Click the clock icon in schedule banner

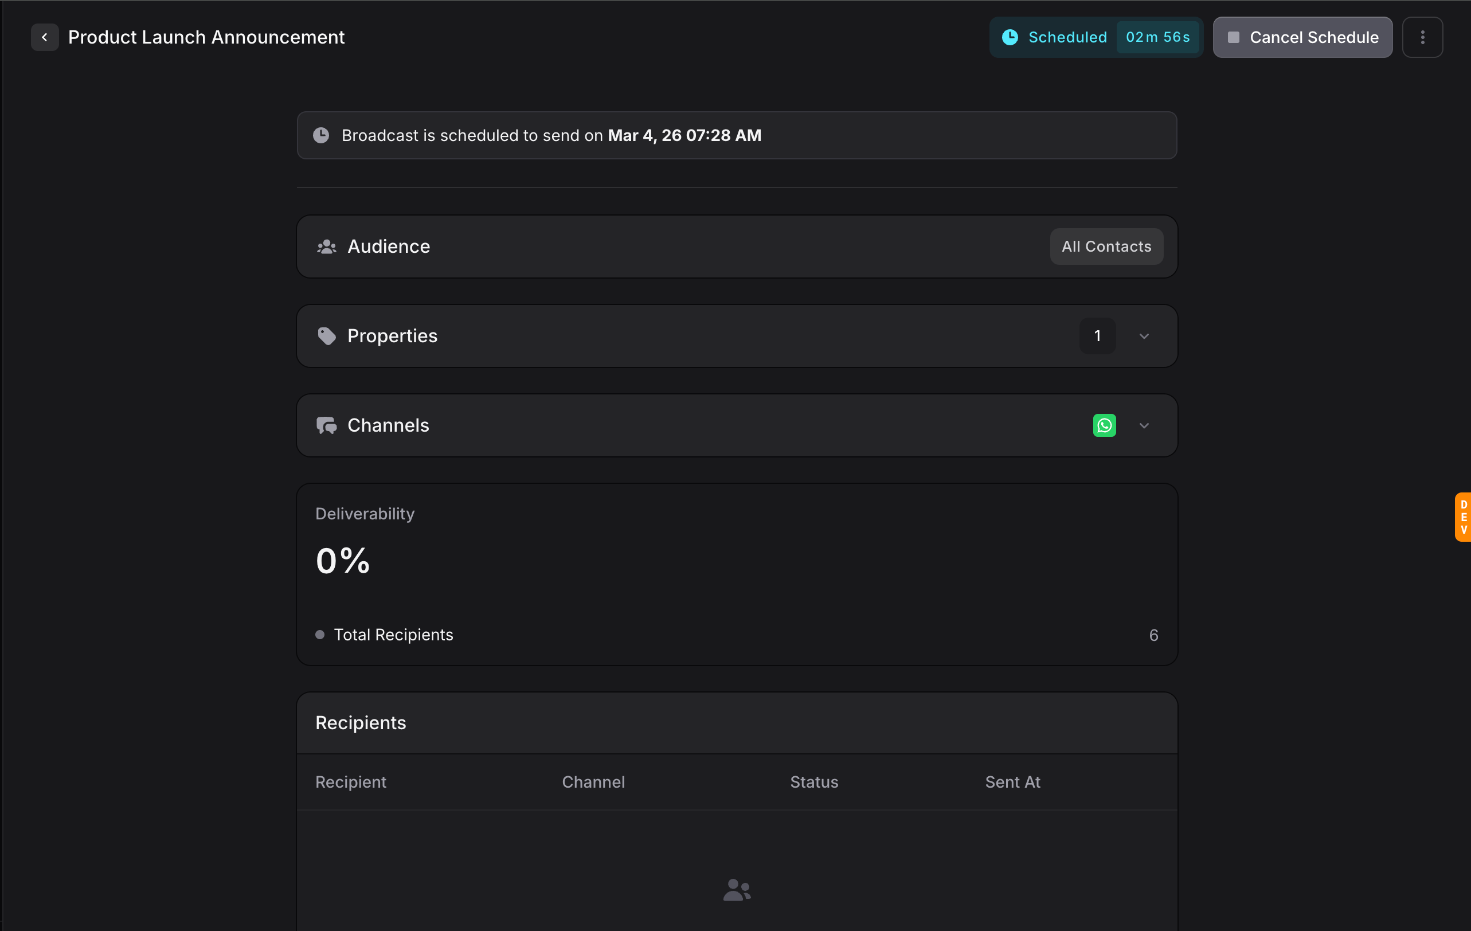pyautogui.click(x=322, y=135)
